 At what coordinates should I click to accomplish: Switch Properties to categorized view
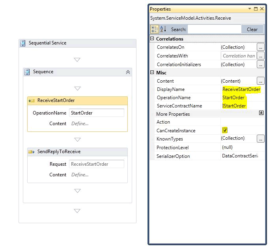[x=155, y=29]
